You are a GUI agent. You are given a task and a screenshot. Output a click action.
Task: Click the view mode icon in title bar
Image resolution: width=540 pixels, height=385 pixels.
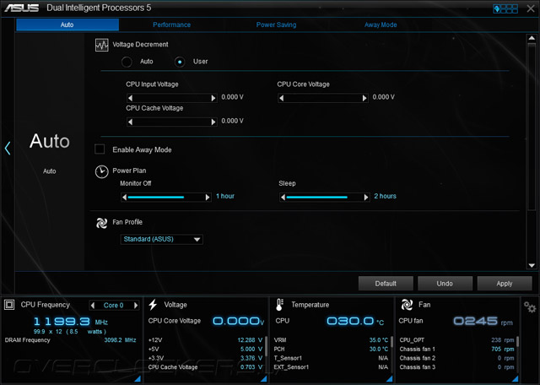[x=505, y=8]
